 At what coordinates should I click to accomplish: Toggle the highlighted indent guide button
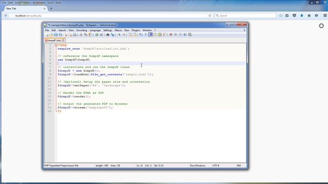(151, 35)
